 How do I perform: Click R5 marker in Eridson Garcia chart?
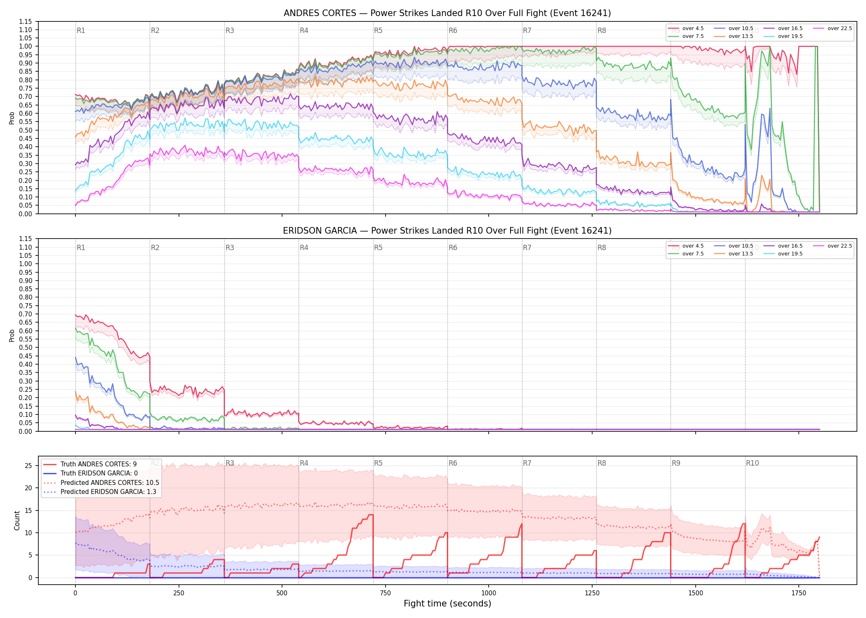pyautogui.click(x=378, y=248)
